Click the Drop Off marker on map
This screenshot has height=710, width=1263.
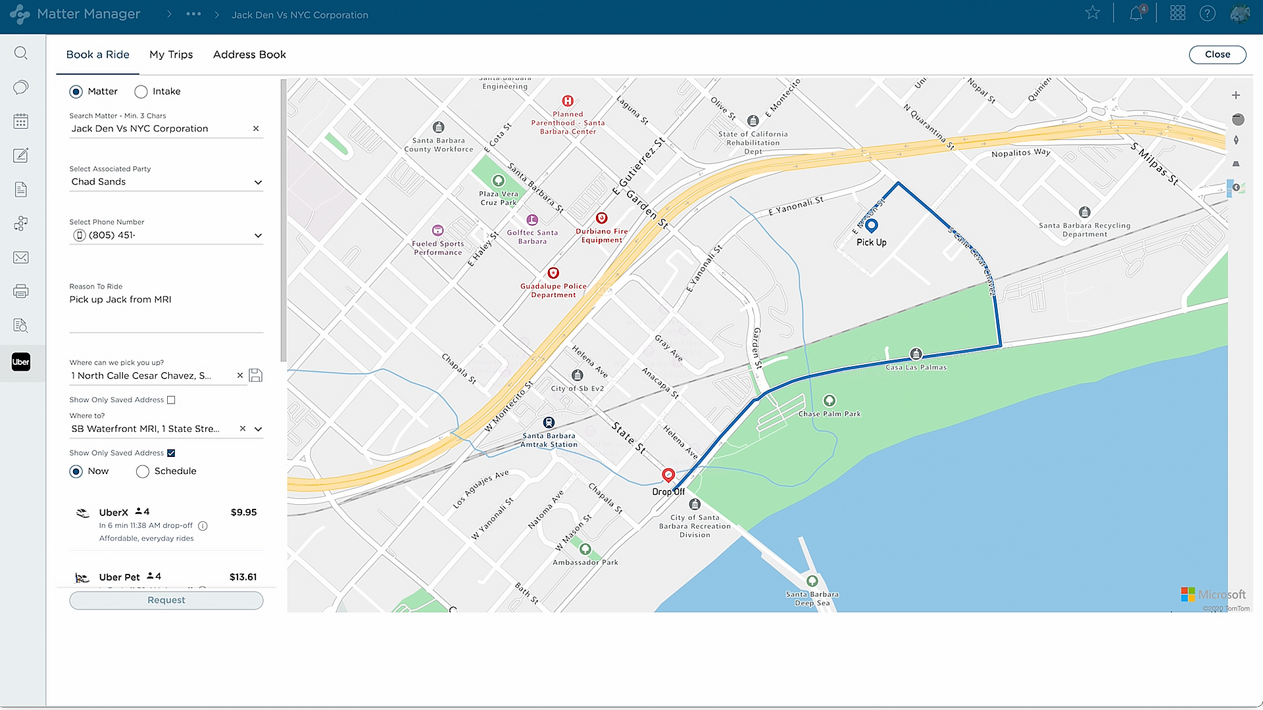point(668,475)
